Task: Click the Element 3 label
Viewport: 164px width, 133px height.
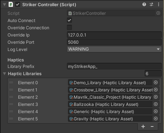Action: (28, 104)
